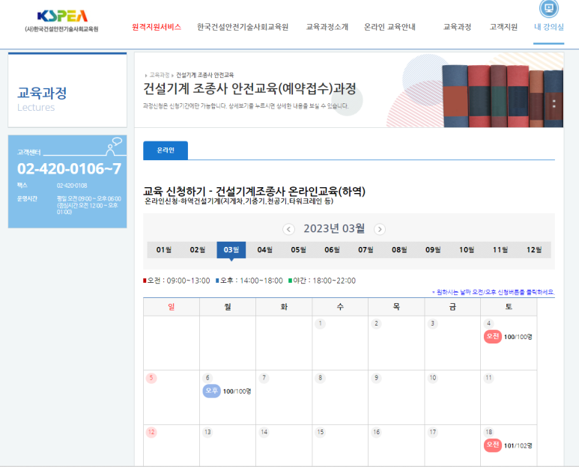Screen dimensions: 579x467
Task: Go to next month arrow
Action: click(x=380, y=229)
